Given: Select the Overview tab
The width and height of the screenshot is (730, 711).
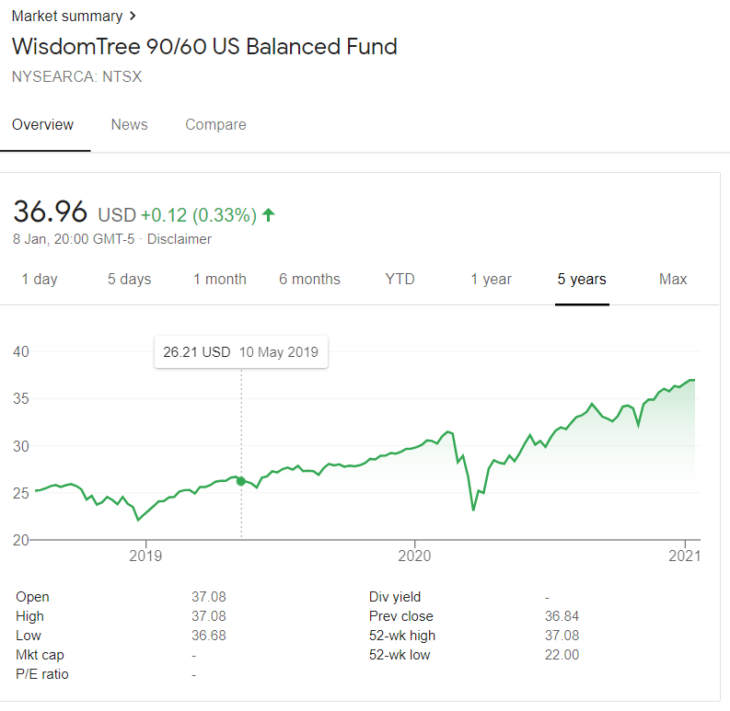Looking at the screenshot, I should [x=43, y=125].
